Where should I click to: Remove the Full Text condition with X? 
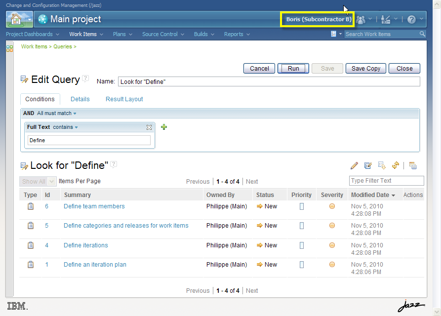tap(149, 127)
